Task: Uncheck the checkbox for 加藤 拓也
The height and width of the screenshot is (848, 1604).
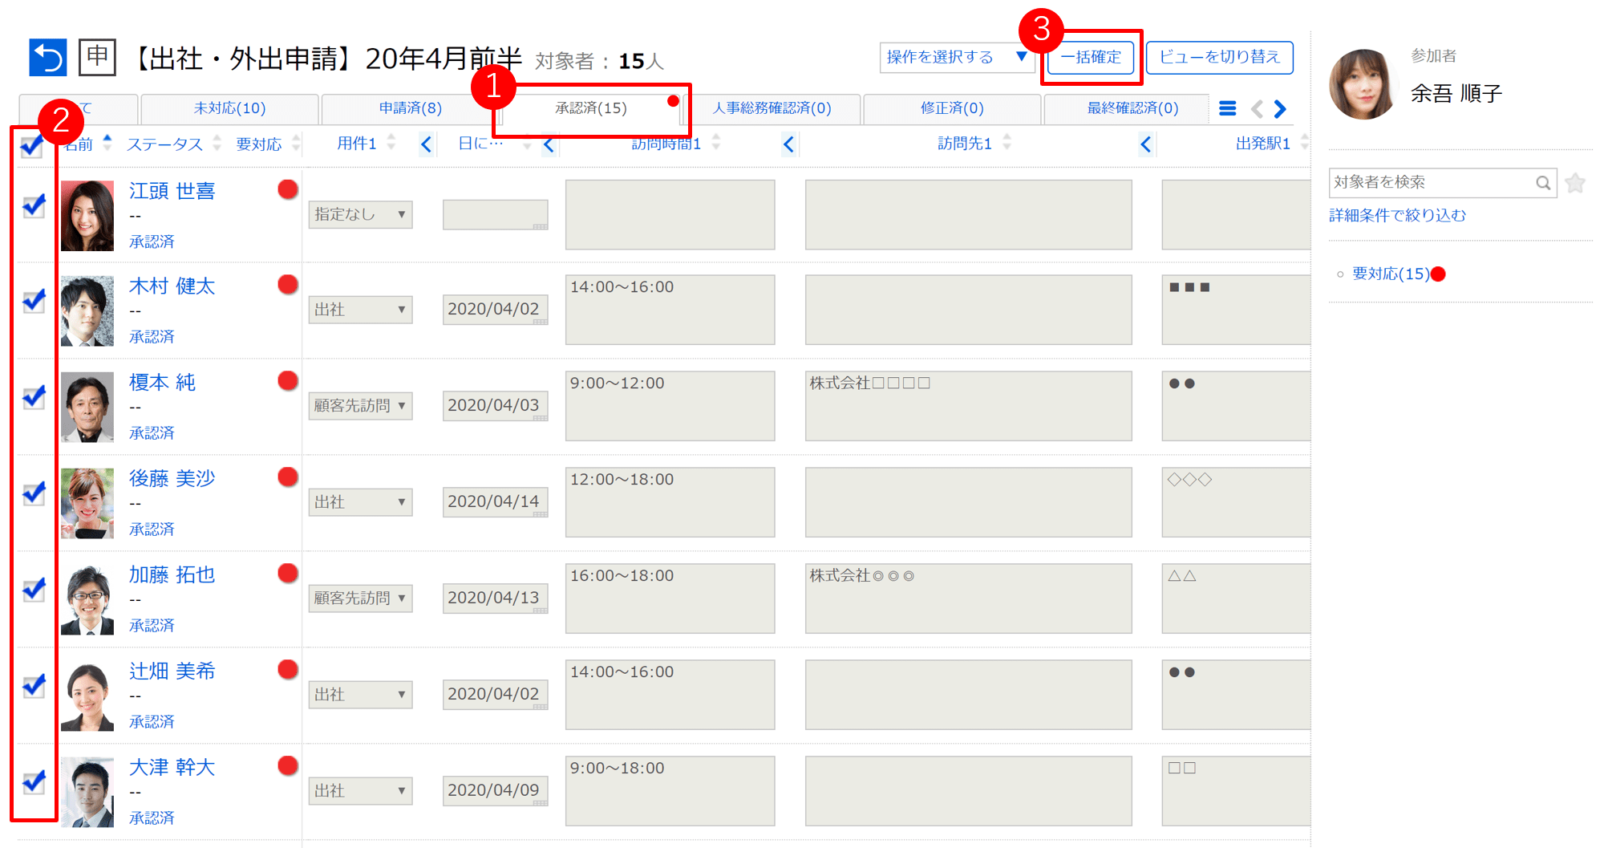Action: pos(34,590)
